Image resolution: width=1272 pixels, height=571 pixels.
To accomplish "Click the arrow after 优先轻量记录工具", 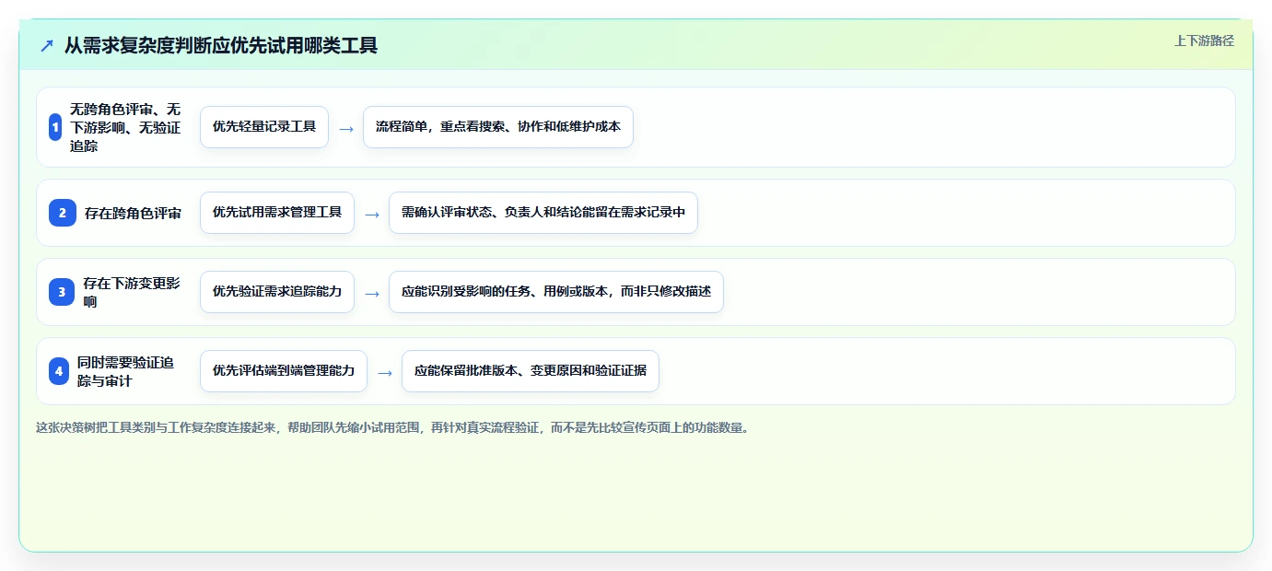I will (x=346, y=129).
